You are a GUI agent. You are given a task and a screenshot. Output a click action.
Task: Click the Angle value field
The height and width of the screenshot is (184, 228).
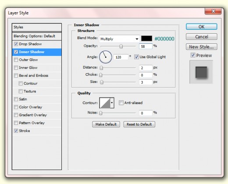point(121,57)
